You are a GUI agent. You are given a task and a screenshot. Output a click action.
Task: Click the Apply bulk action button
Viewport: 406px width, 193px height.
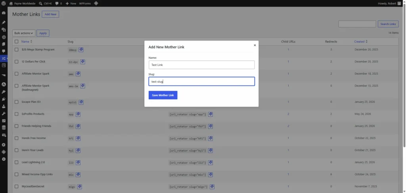point(43,33)
